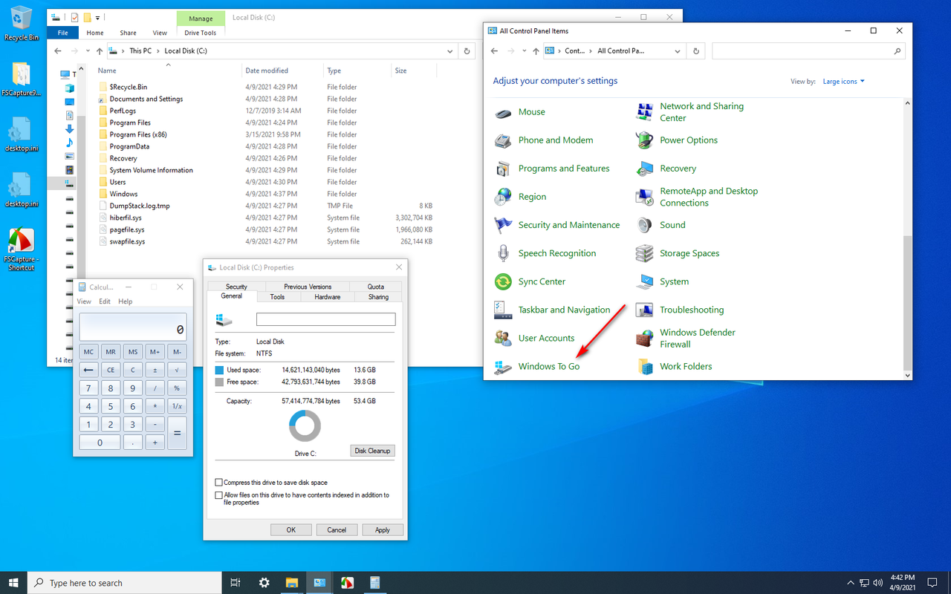The width and height of the screenshot is (951, 594).
Task: Open the Mouse control panel icon
Action: pyautogui.click(x=503, y=112)
